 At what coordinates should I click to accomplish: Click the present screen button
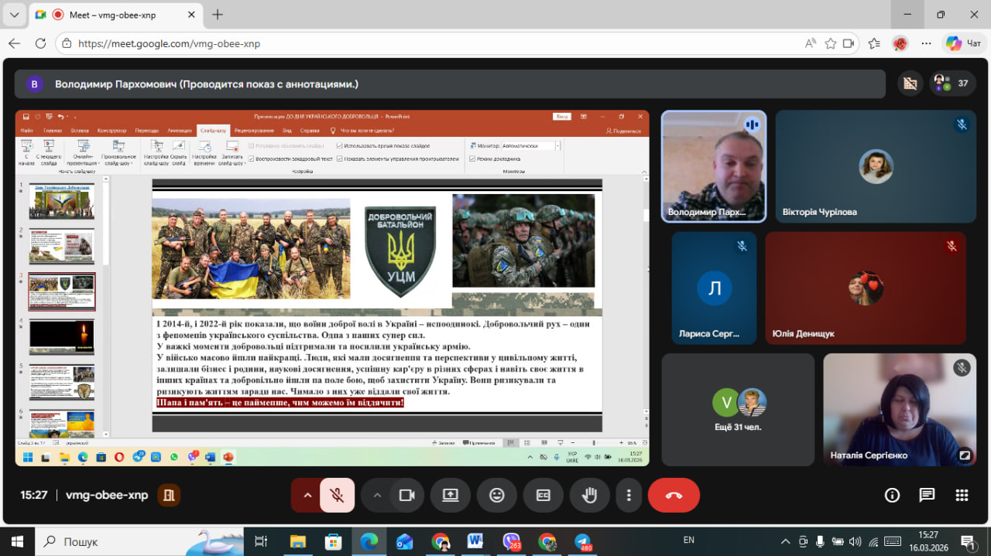(451, 496)
